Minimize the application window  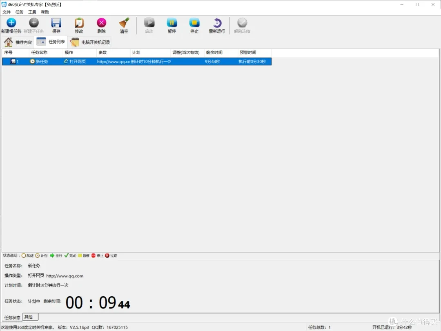(x=402, y=4)
